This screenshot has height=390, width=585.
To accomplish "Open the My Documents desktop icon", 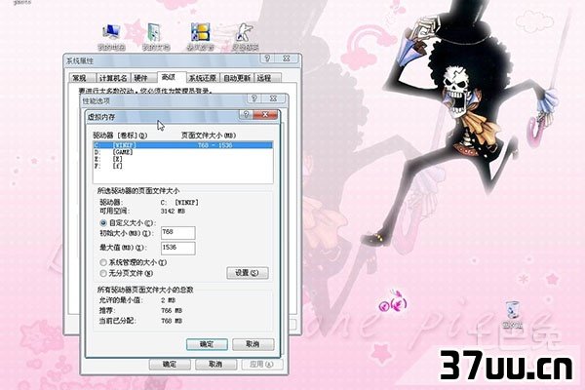I will click(156, 37).
